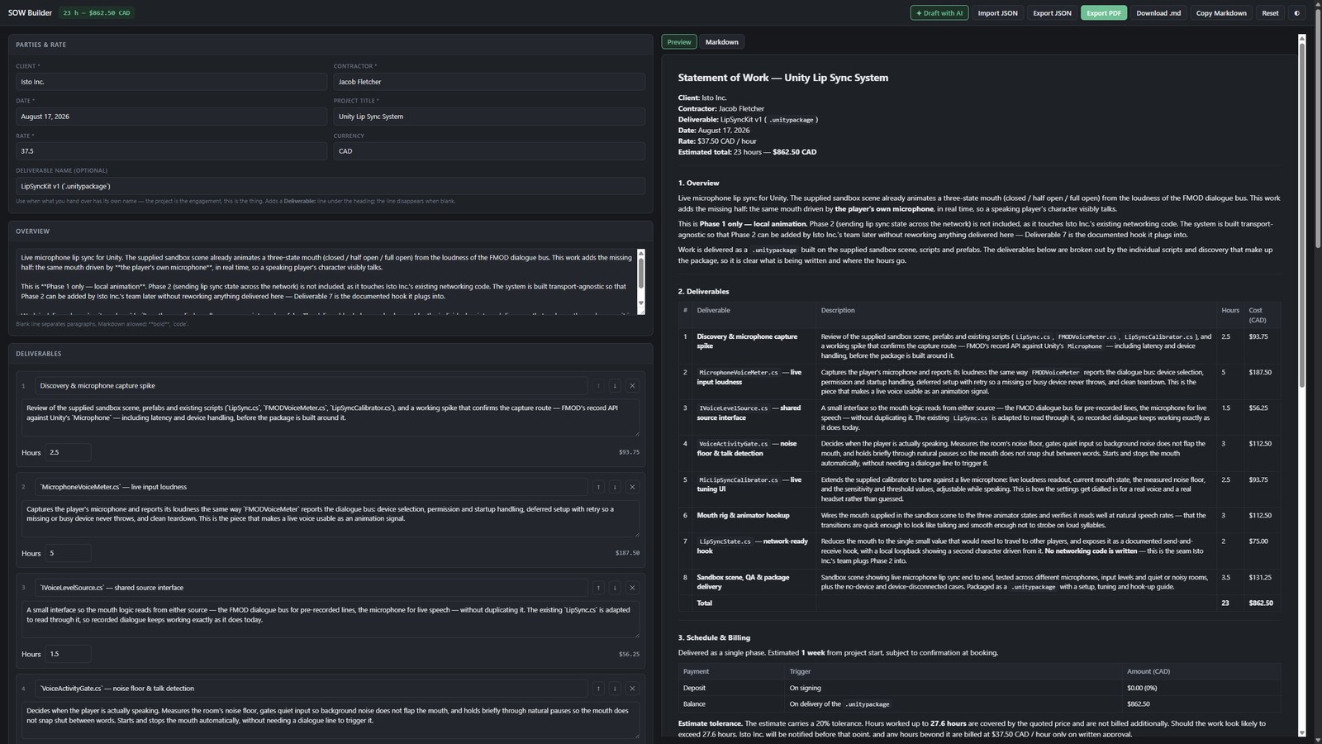This screenshot has width=1322, height=744.
Task: Click the "Total" row label in preview
Action: pos(704,603)
